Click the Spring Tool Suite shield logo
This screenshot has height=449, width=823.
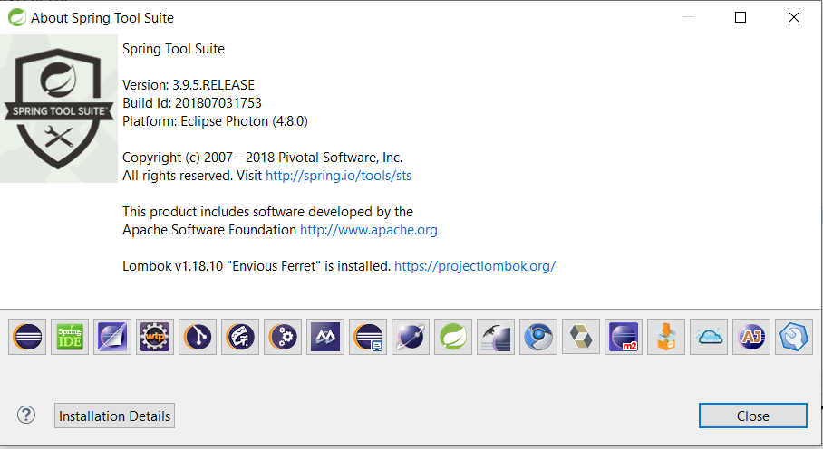point(59,109)
